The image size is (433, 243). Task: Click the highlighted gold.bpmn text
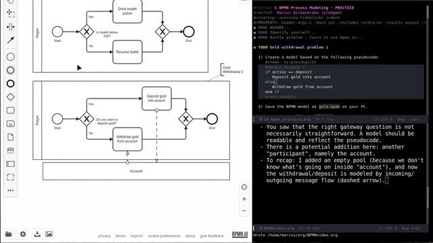coord(329,107)
